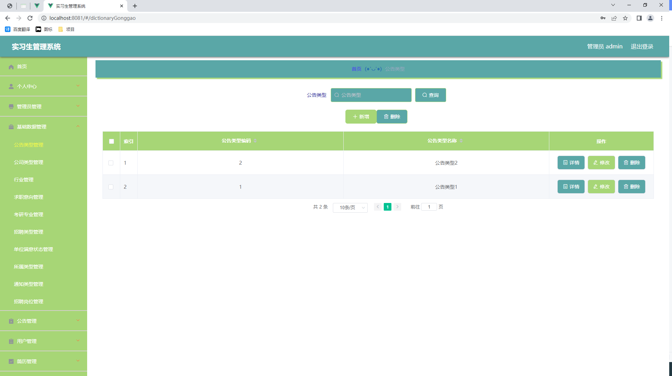Click 退出登录 to log out

pos(642,47)
